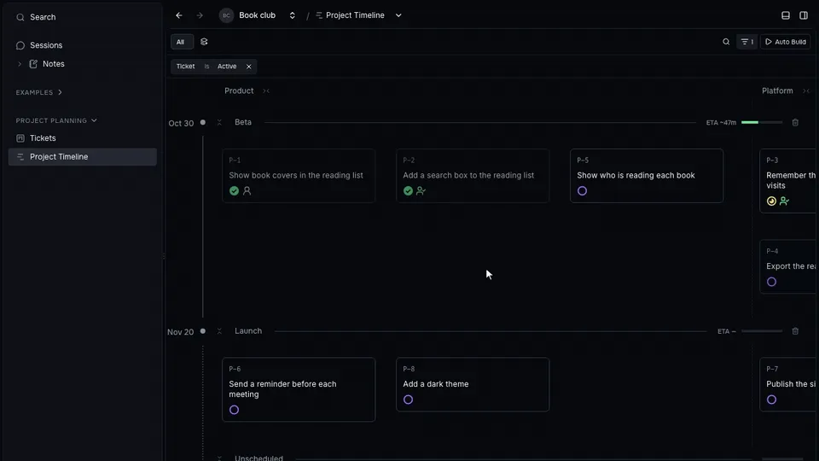Screen dimensions: 819x461
Task: Open the timeline search icon
Action: pyautogui.click(x=726, y=42)
